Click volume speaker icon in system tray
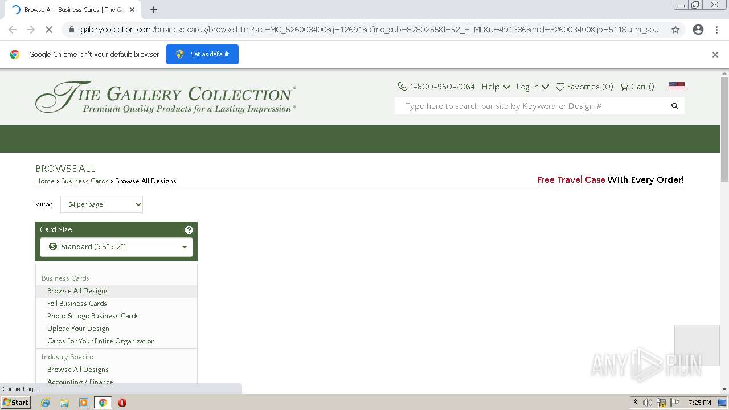 click(648, 403)
